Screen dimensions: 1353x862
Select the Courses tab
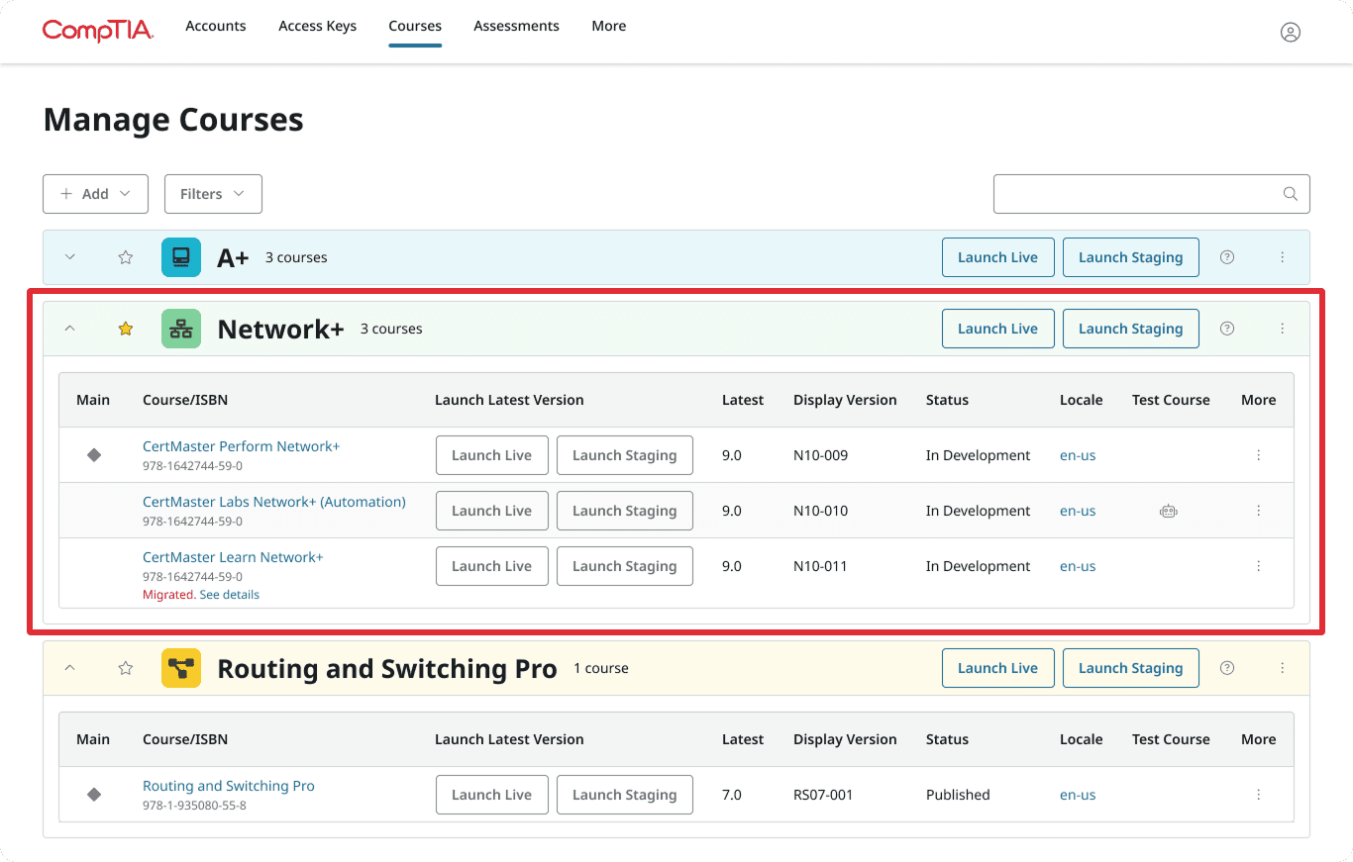tap(415, 26)
